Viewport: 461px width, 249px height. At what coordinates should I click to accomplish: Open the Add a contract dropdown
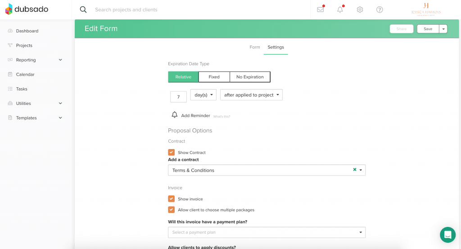[267, 170]
